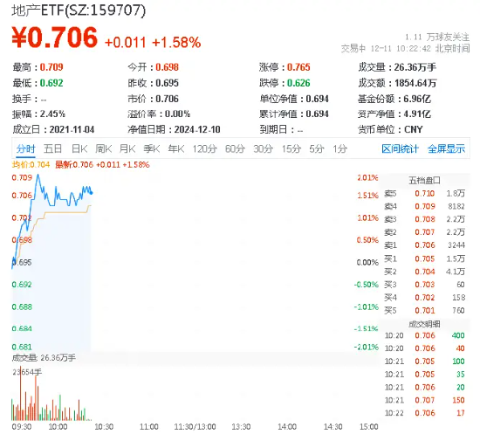Click 涨停 value 0.765

[298, 67]
